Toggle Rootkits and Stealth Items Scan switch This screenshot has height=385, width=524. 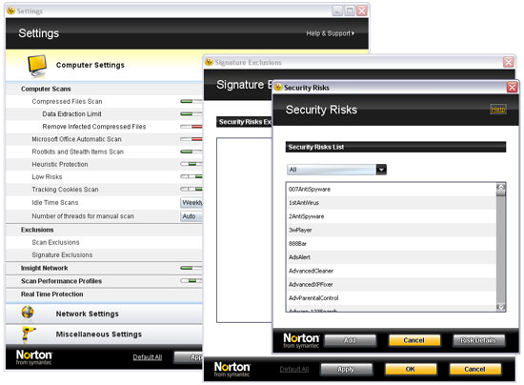[x=191, y=152]
